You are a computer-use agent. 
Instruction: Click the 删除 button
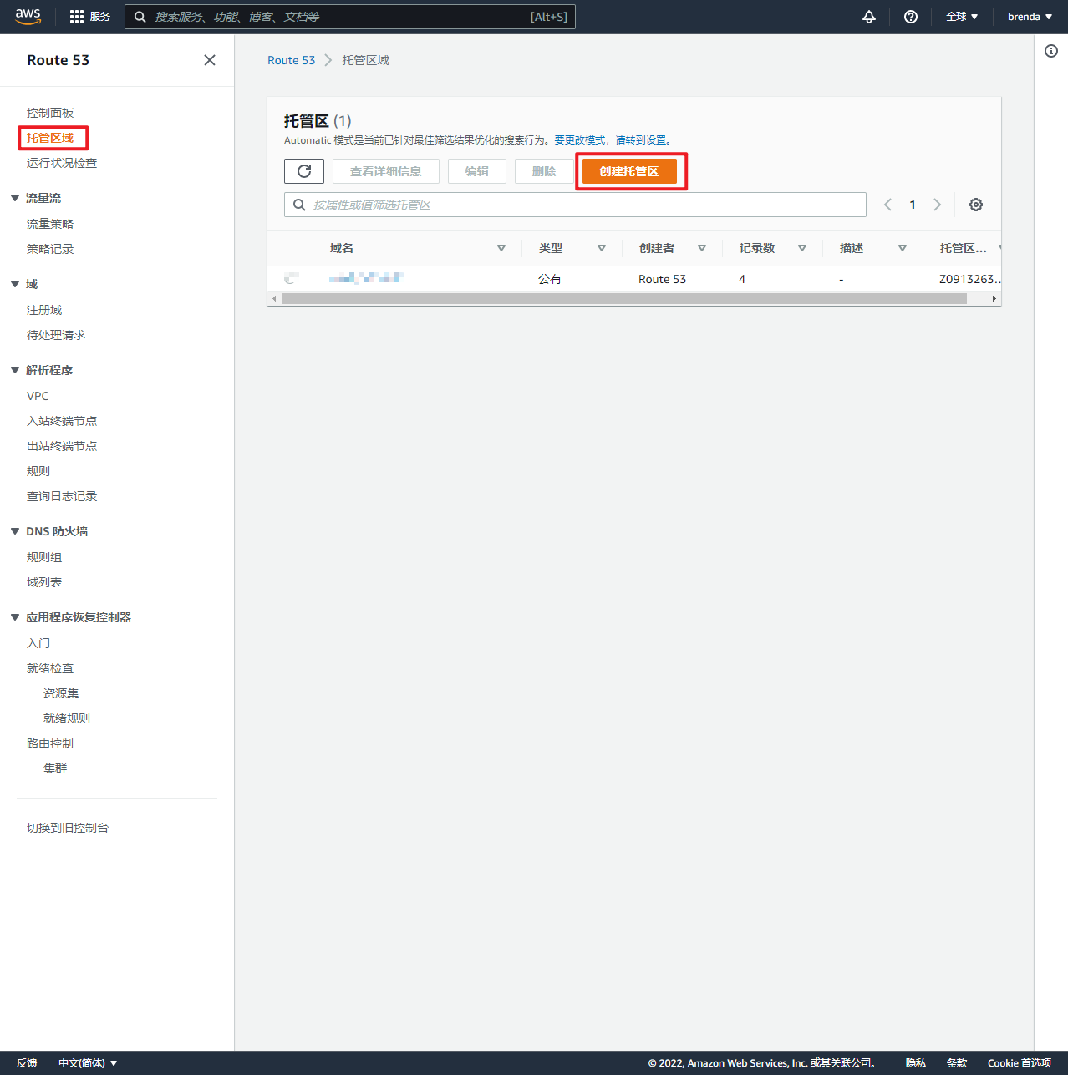[544, 171]
